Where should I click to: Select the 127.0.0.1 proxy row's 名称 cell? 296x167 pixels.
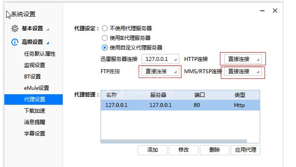[116, 105]
